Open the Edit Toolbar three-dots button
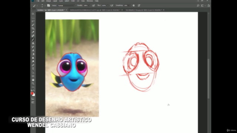237x133 pixels. tap(33, 87)
